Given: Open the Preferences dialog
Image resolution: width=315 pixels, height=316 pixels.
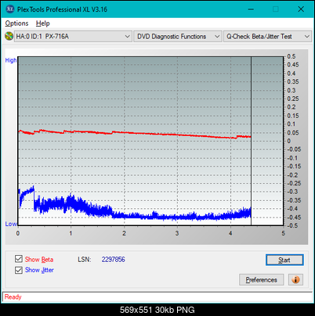Looking at the screenshot, I should [x=262, y=280].
